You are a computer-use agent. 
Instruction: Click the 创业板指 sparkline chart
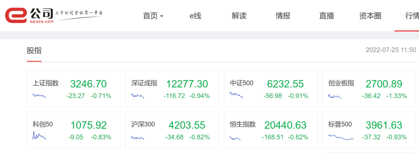[x=334, y=96]
